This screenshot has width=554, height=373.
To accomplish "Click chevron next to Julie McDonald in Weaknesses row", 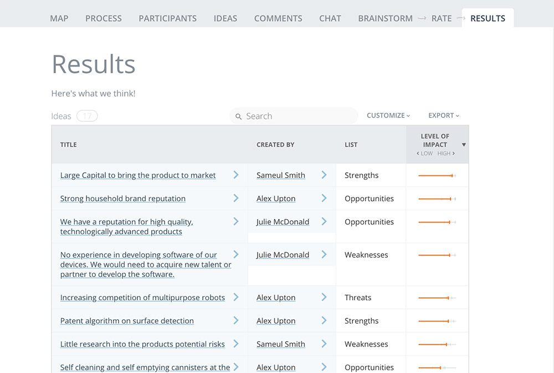I will tap(324, 255).
